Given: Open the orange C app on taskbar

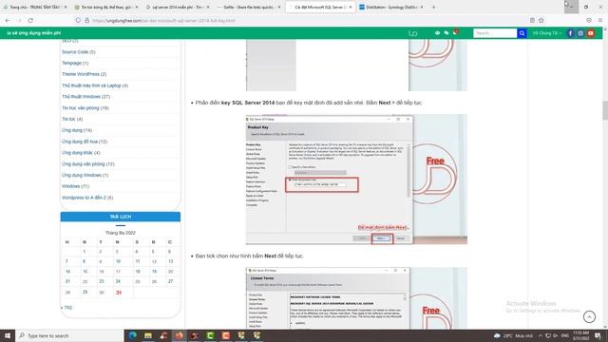Looking at the screenshot, I should click(x=226, y=335).
